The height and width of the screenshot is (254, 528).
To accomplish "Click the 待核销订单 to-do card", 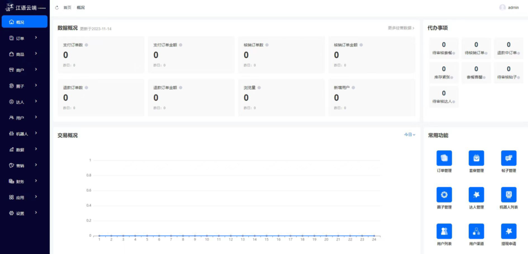I will 476,48.
